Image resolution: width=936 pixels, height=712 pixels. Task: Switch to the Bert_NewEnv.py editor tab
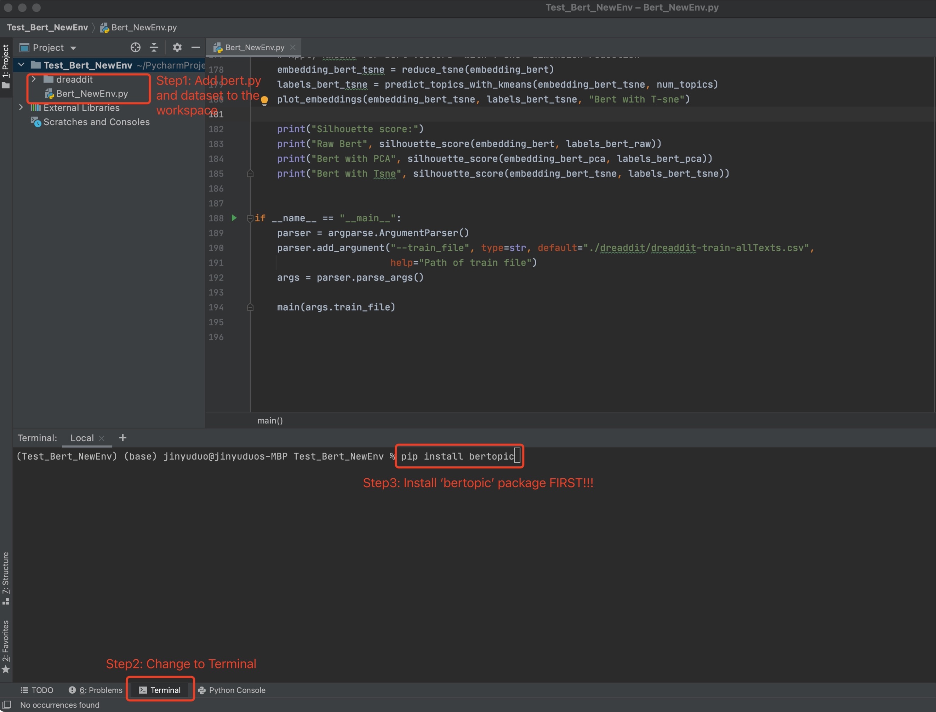click(254, 47)
